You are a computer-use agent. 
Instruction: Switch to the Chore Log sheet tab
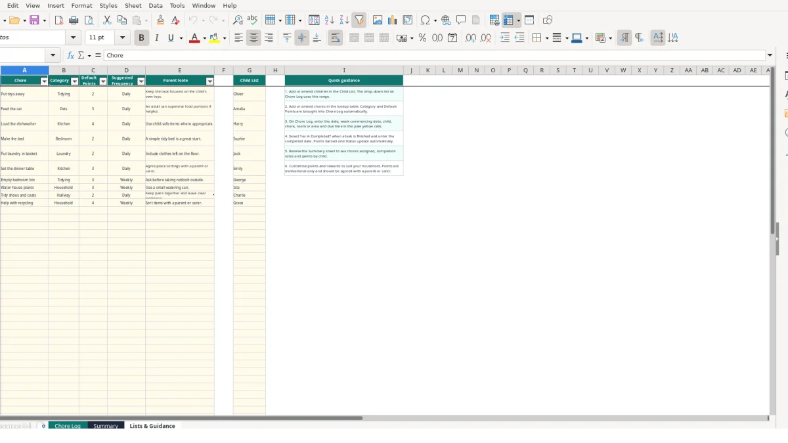[68, 426]
